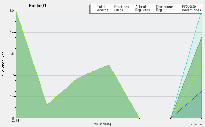Click the '8.0' y-axis value
This screenshot has width=205, height=127.
tap(12, 11)
